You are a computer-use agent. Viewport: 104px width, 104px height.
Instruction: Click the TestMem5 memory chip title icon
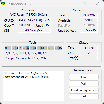tap(3, 4)
